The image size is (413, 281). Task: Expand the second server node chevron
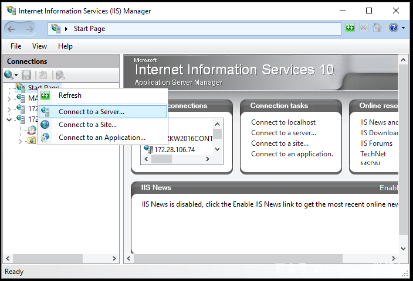(9, 109)
